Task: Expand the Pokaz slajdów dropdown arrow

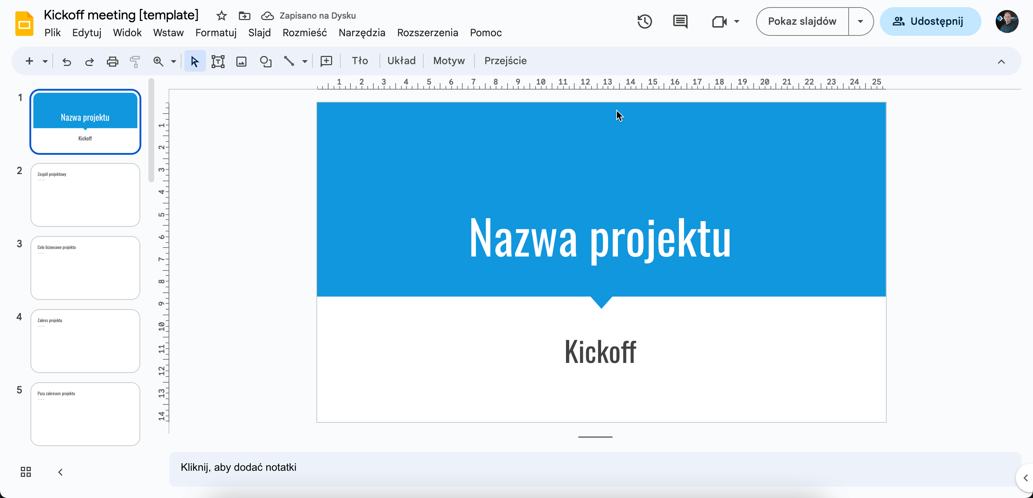Action: pyautogui.click(x=860, y=21)
